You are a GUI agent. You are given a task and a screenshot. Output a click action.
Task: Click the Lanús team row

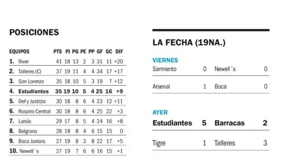tap(68, 121)
